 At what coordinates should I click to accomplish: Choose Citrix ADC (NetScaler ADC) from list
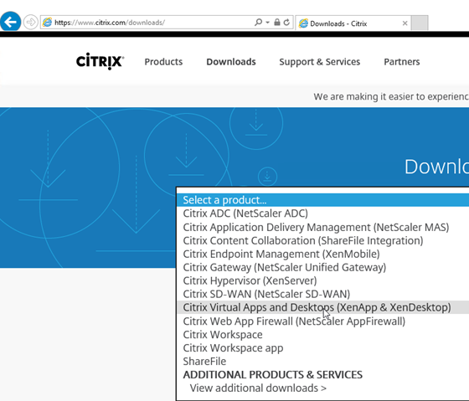pyautogui.click(x=322, y=213)
